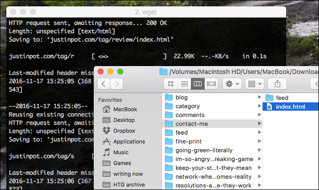Click the Finder share button
Image resolution: width=319 pixels, height=190 pixels.
[277, 84]
